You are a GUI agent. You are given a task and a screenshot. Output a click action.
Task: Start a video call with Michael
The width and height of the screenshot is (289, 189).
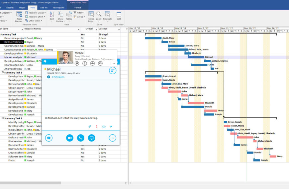(70, 138)
